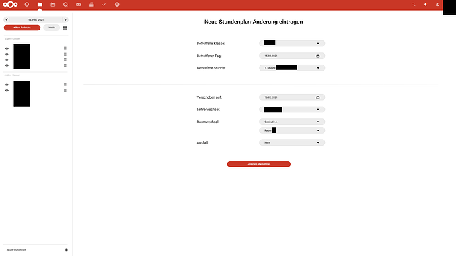Open the Raum room dropdown
456x256 pixels.
tap(292, 130)
